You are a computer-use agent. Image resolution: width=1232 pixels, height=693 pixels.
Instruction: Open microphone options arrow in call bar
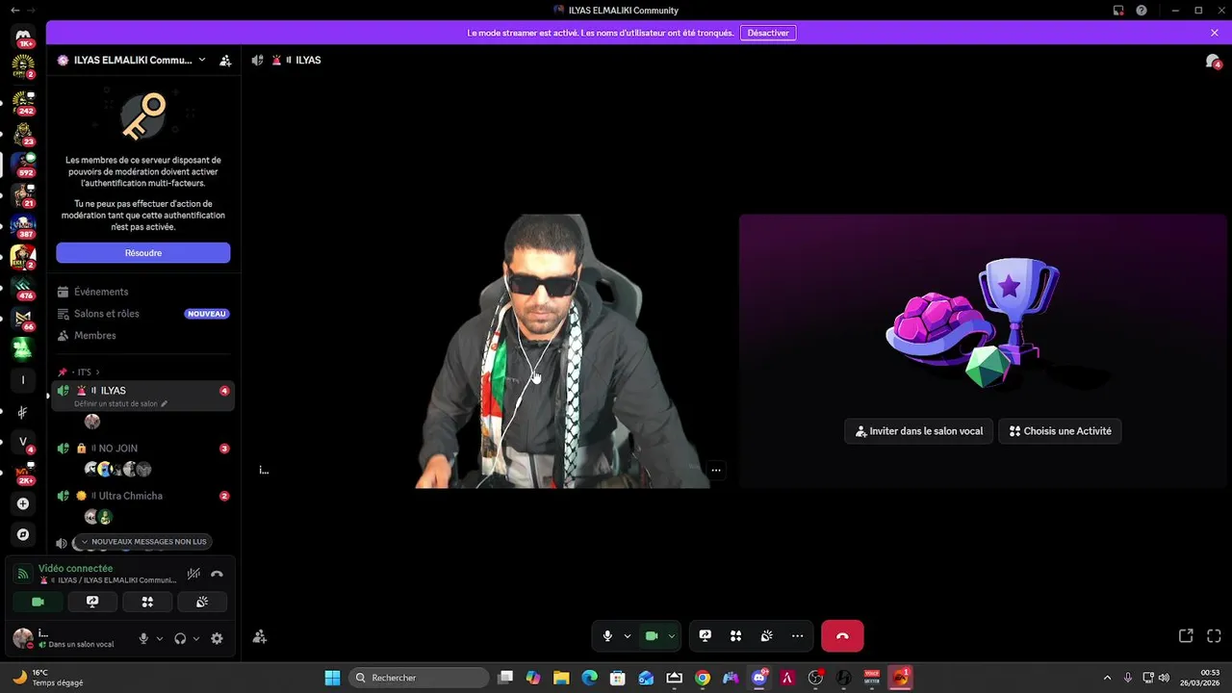point(628,636)
